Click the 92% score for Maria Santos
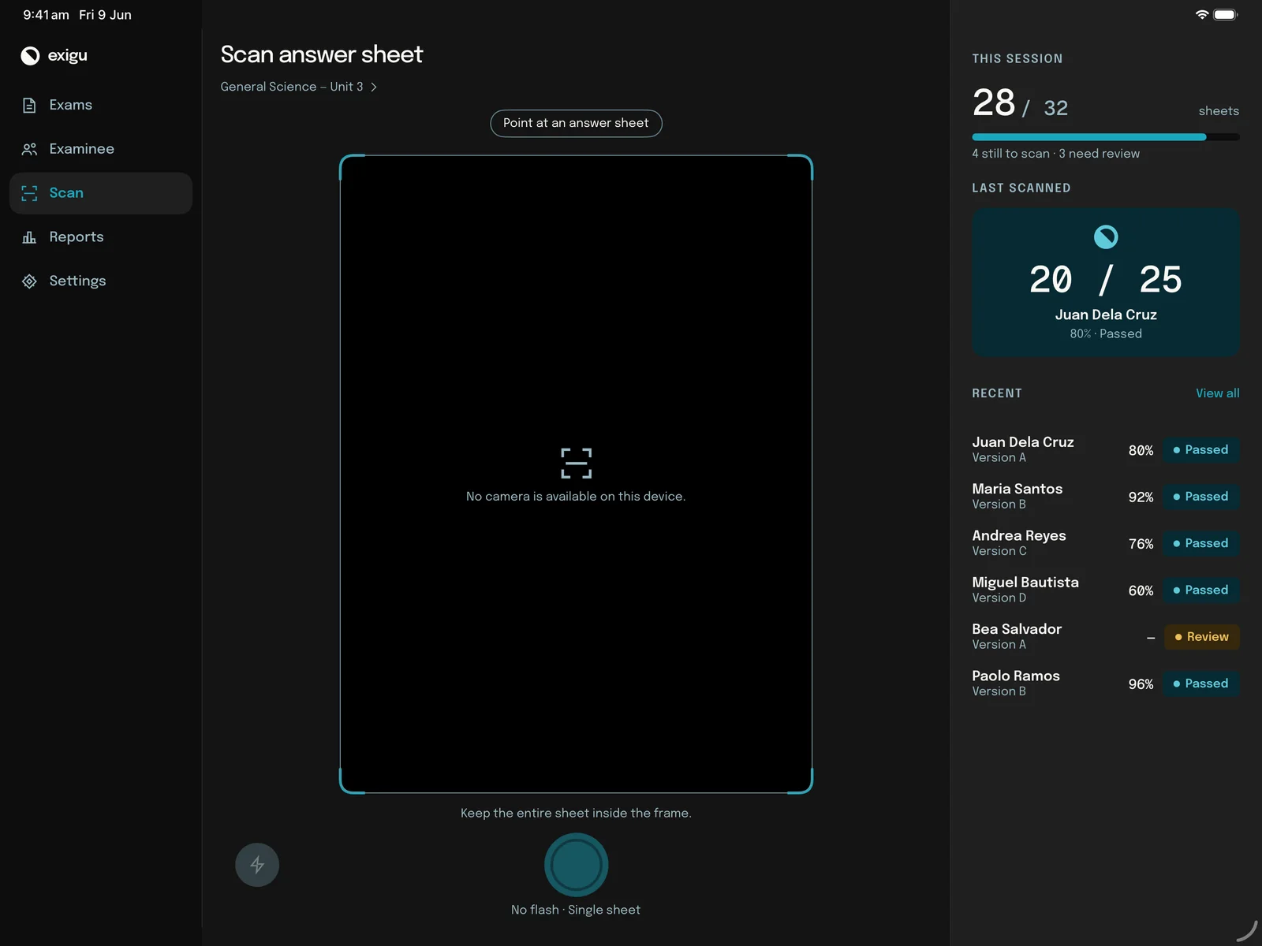Viewport: 1262px width, 946px height. 1141,497
